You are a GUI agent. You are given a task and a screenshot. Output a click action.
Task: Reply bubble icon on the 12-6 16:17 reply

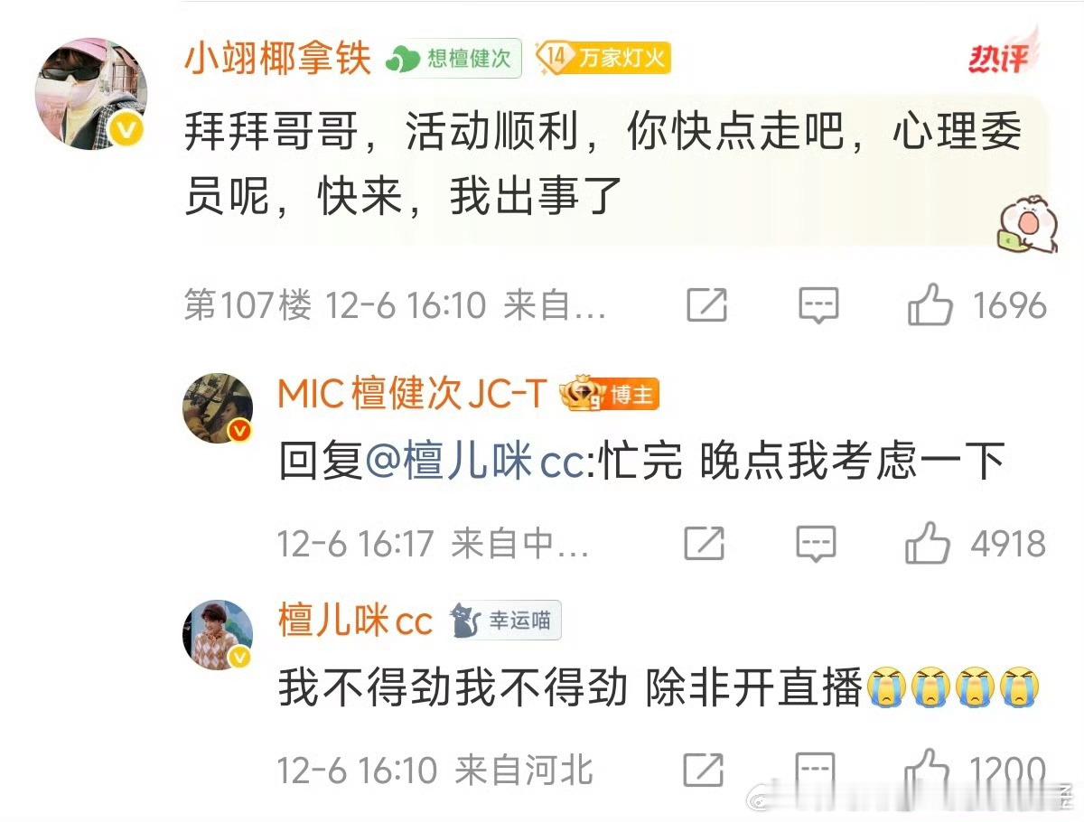point(816,544)
